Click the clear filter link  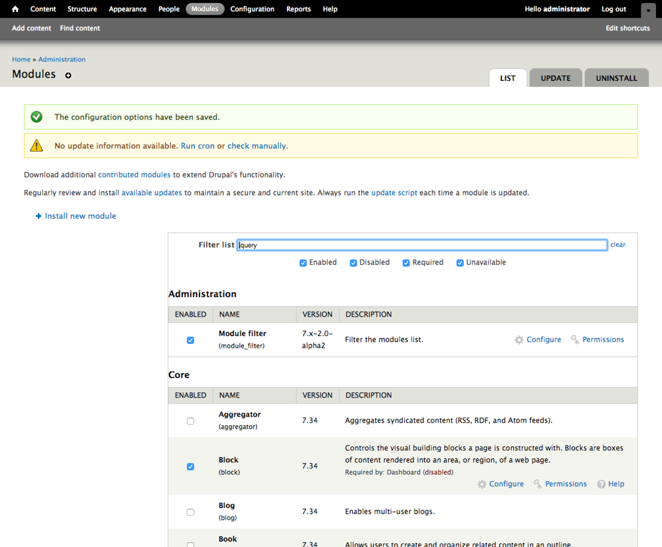point(618,245)
